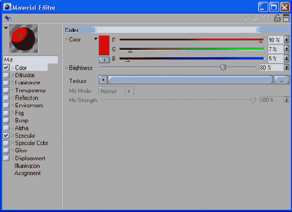The image size is (292, 212).
Task: Enable the Environment channel checkbox
Action: 6,105
